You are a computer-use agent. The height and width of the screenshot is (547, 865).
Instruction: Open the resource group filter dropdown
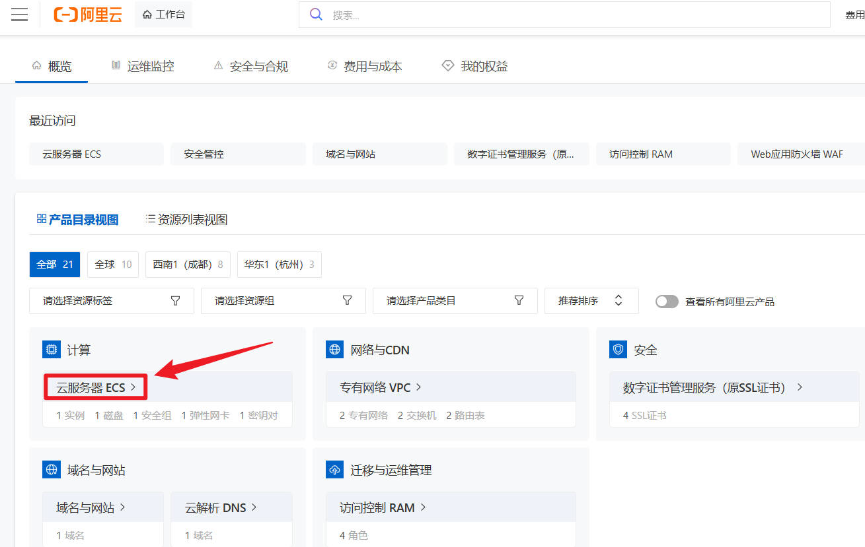[283, 301]
